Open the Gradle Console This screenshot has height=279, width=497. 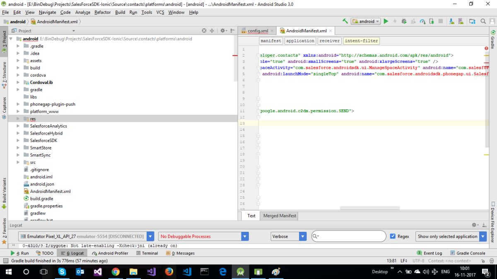click(467, 253)
